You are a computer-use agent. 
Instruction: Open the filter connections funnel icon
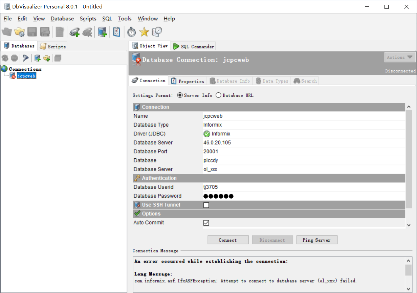[x=25, y=58]
